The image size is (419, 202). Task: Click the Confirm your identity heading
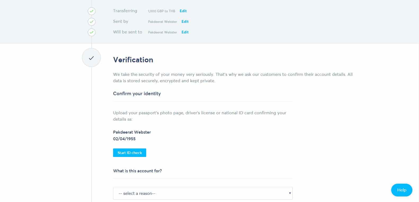[137, 94]
